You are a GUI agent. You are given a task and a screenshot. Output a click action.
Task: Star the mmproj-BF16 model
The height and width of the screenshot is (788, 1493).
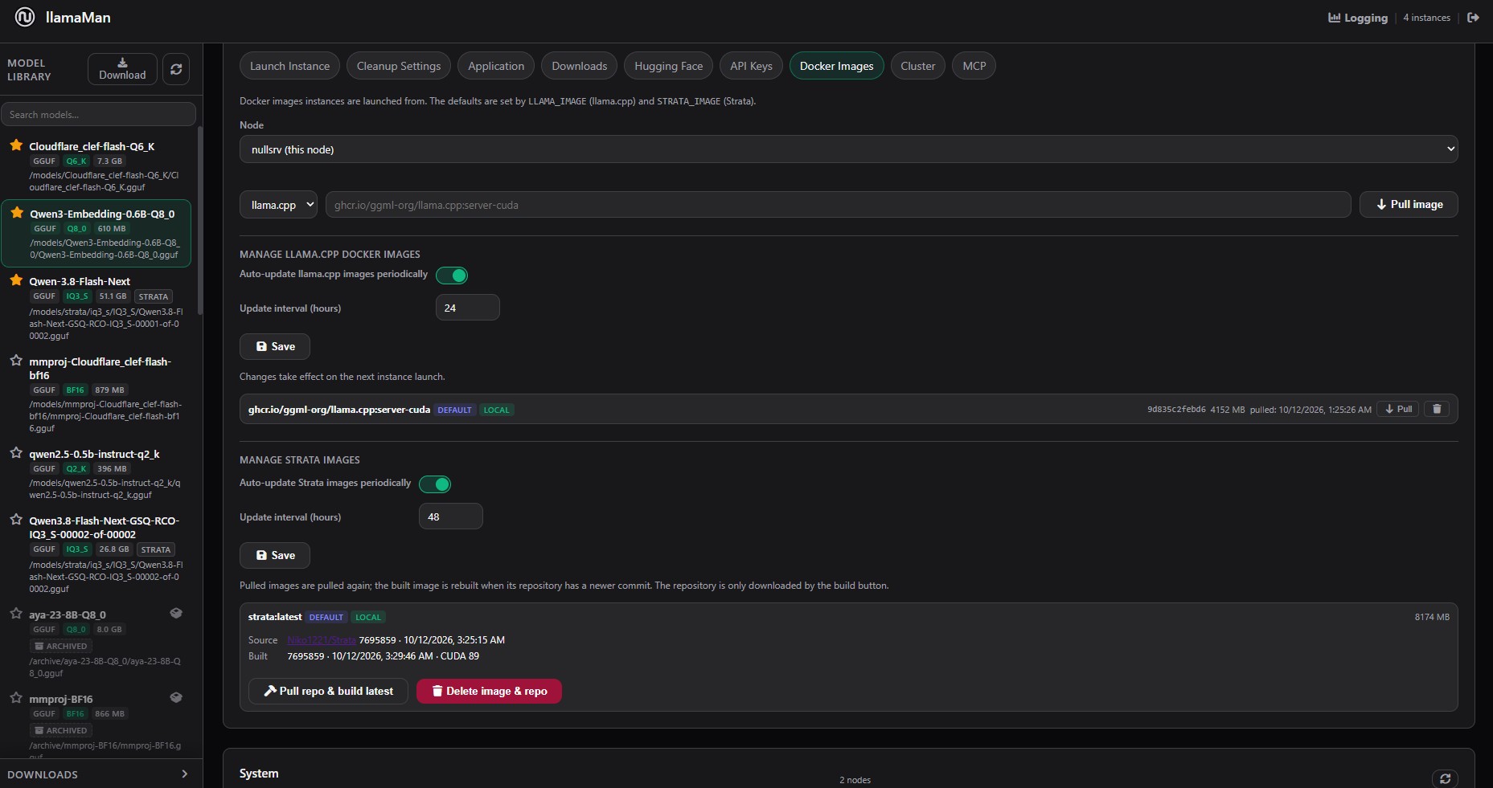coord(16,698)
